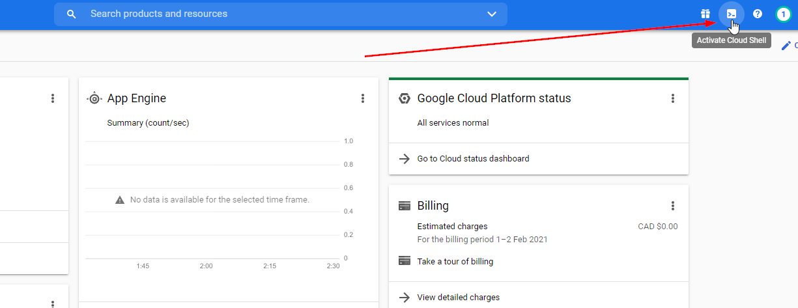Screen dimensions: 798x308
Task: Click 'Summary (count/sec)' chart label
Action: click(149, 122)
